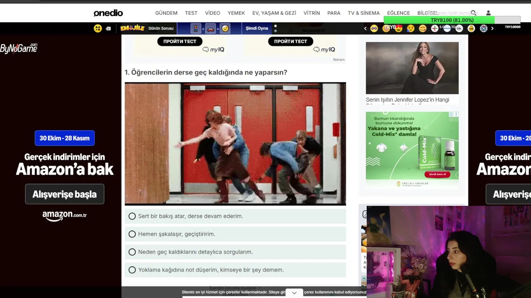Click the left ПРОЙТИ ТЕСТ button

pyautogui.click(x=180, y=41)
